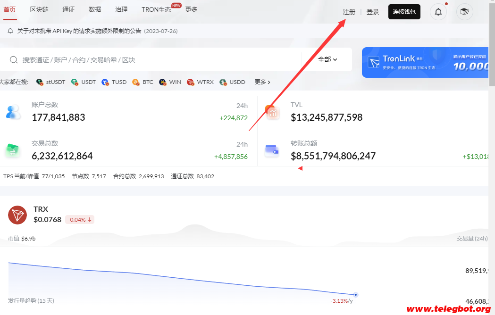Open the documentation book icon
The height and width of the screenshot is (315, 495).
pyautogui.click(x=464, y=12)
